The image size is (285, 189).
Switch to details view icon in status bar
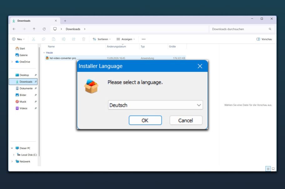click(x=268, y=169)
